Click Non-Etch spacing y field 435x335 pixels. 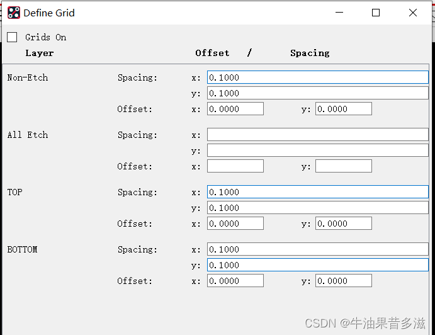[x=317, y=93]
